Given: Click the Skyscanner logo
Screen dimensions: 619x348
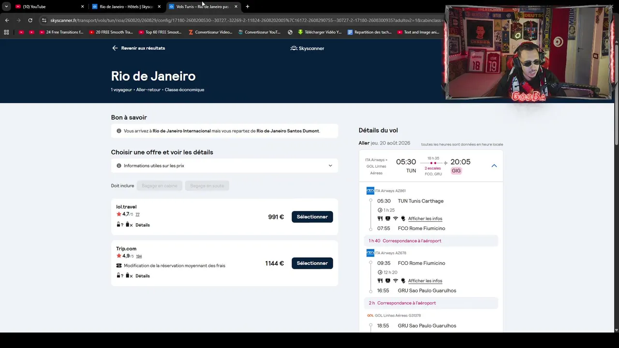Looking at the screenshot, I should [x=307, y=48].
